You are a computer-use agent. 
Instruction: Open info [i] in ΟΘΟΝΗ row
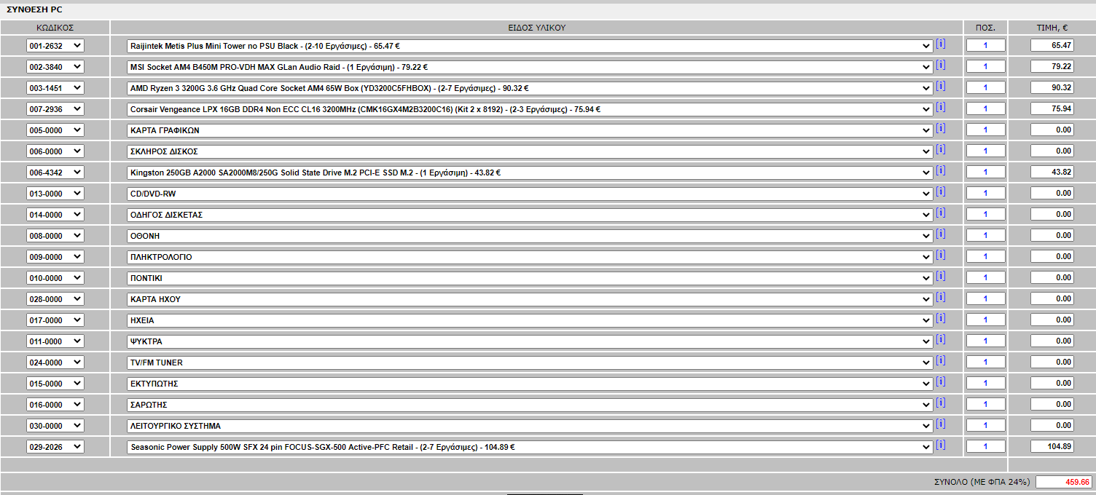coord(941,234)
